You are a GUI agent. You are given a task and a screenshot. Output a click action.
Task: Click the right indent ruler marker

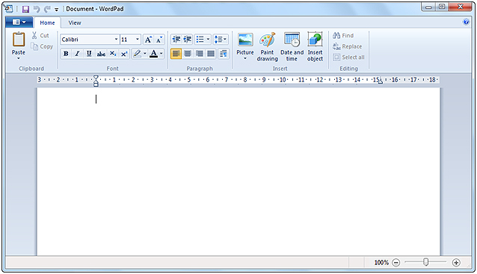tap(381, 81)
